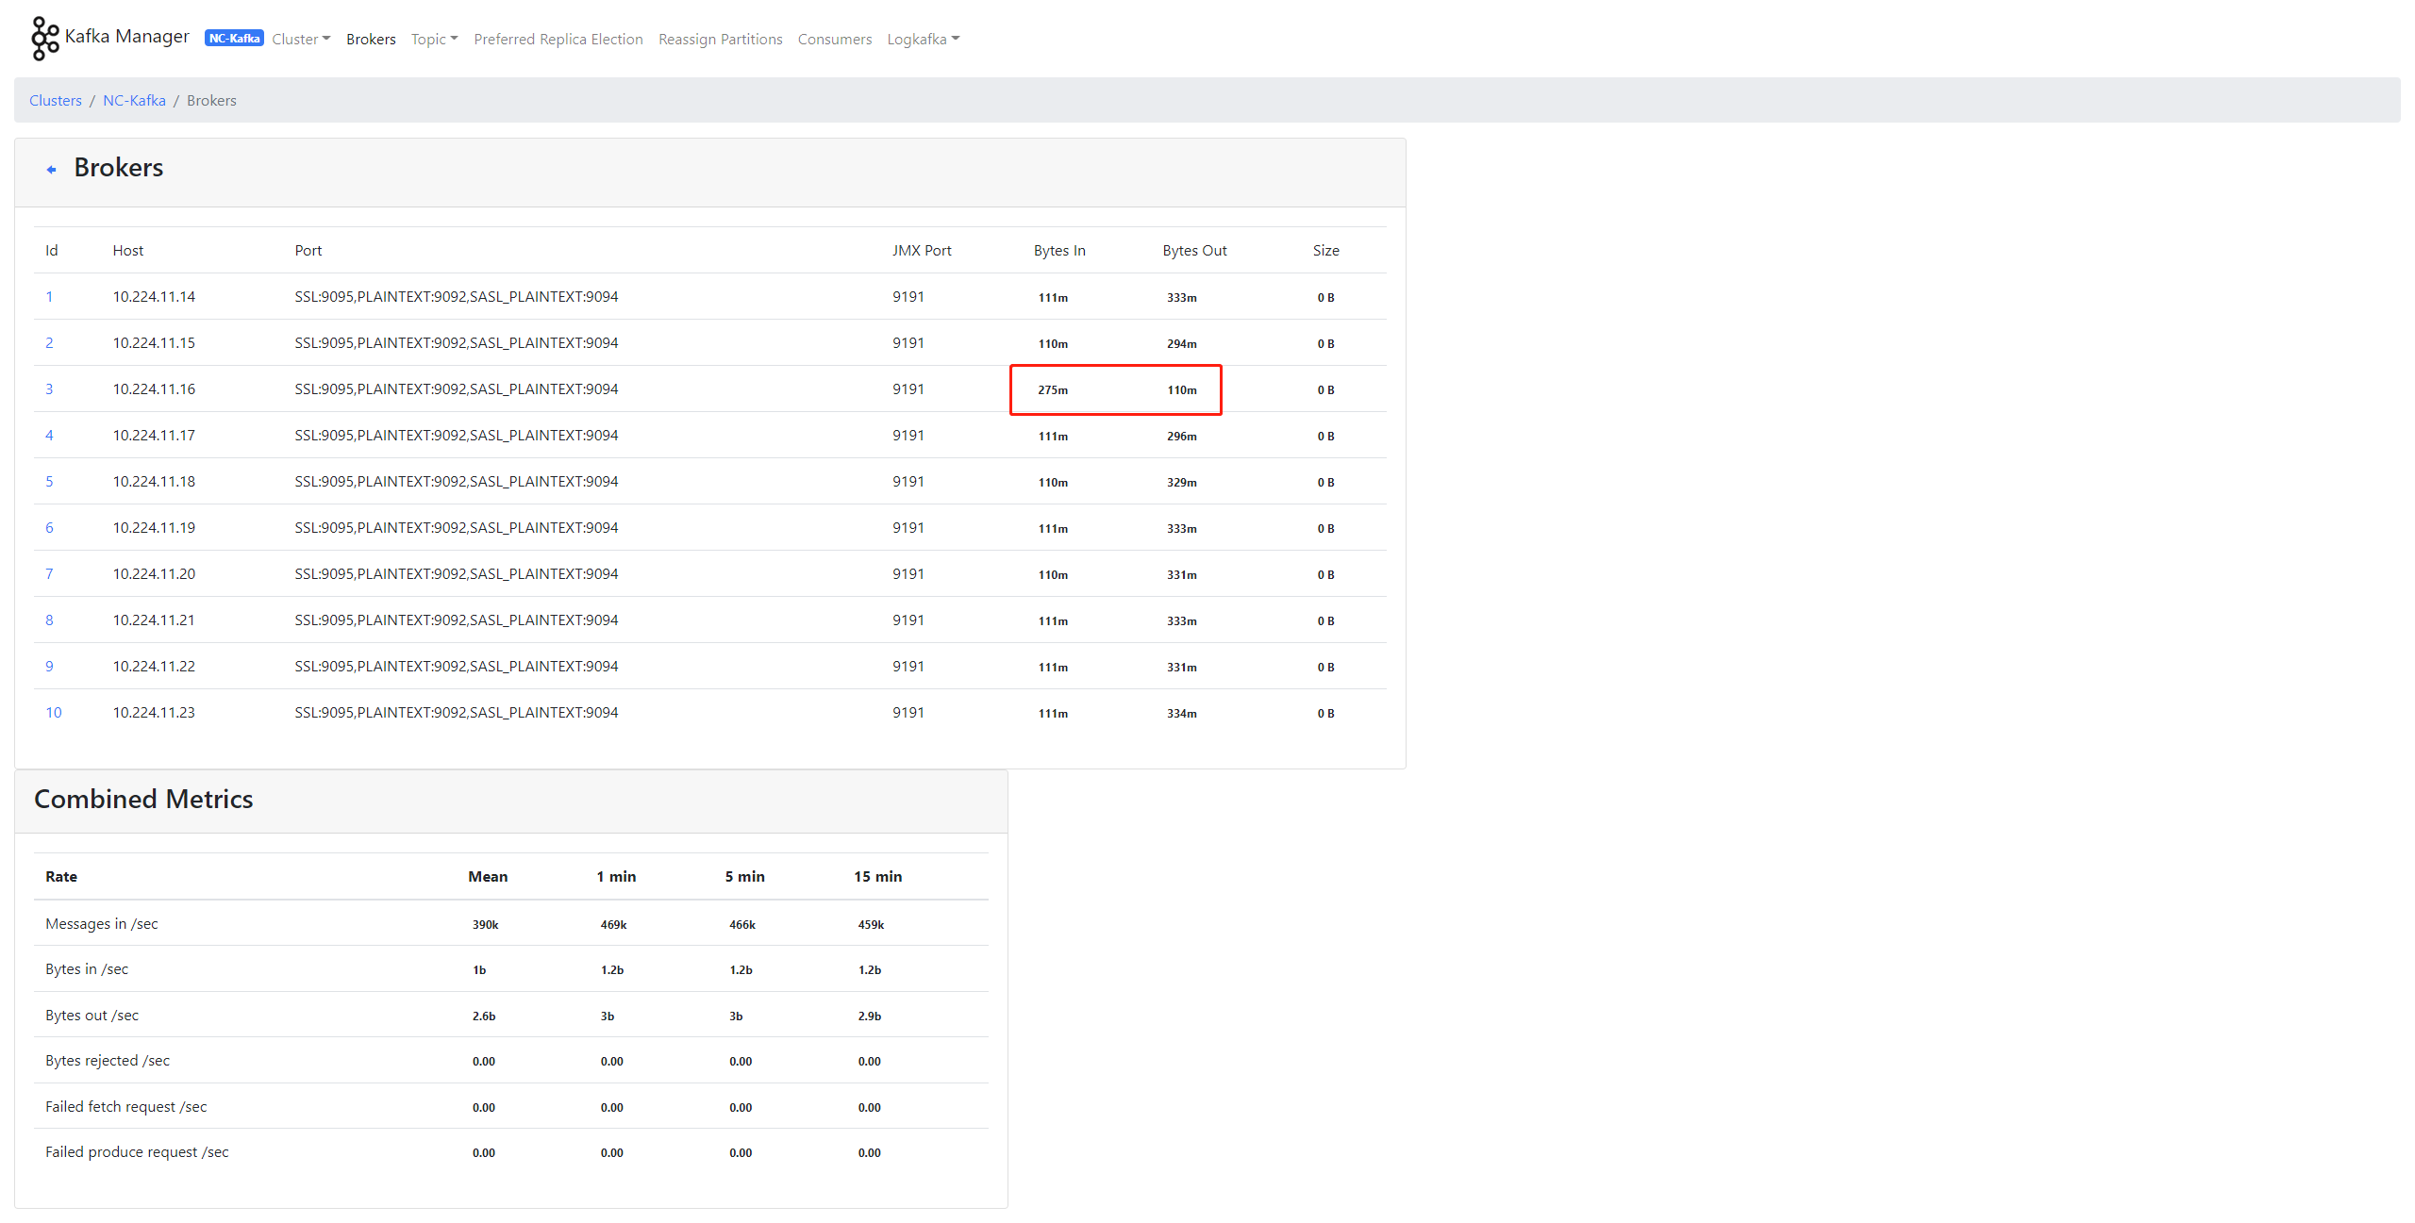Open the Cluster dropdown menu
This screenshot has height=1223, width=2415.
301,39
